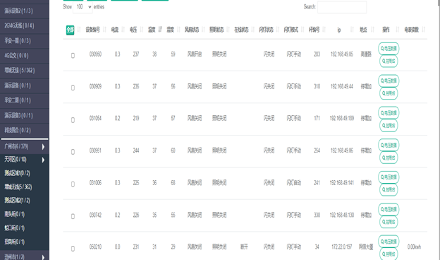Check the box for device 030951

tap(73, 152)
